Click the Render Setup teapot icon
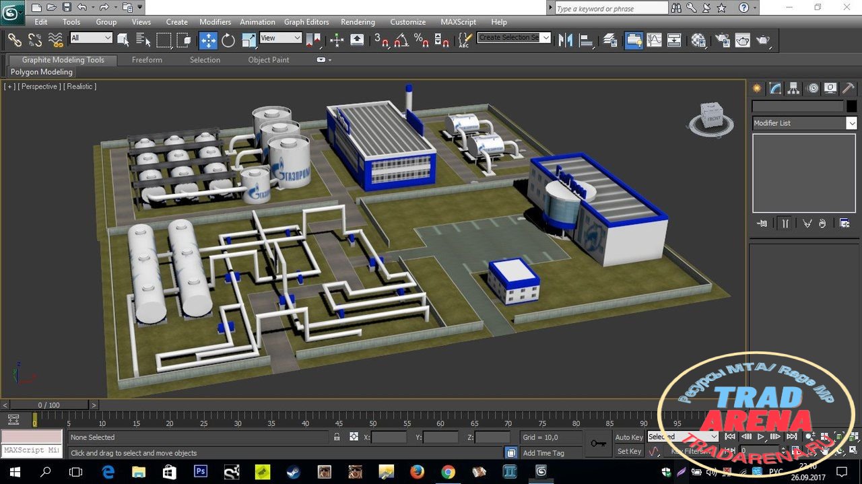 pyautogui.click(x=722, y=40)
